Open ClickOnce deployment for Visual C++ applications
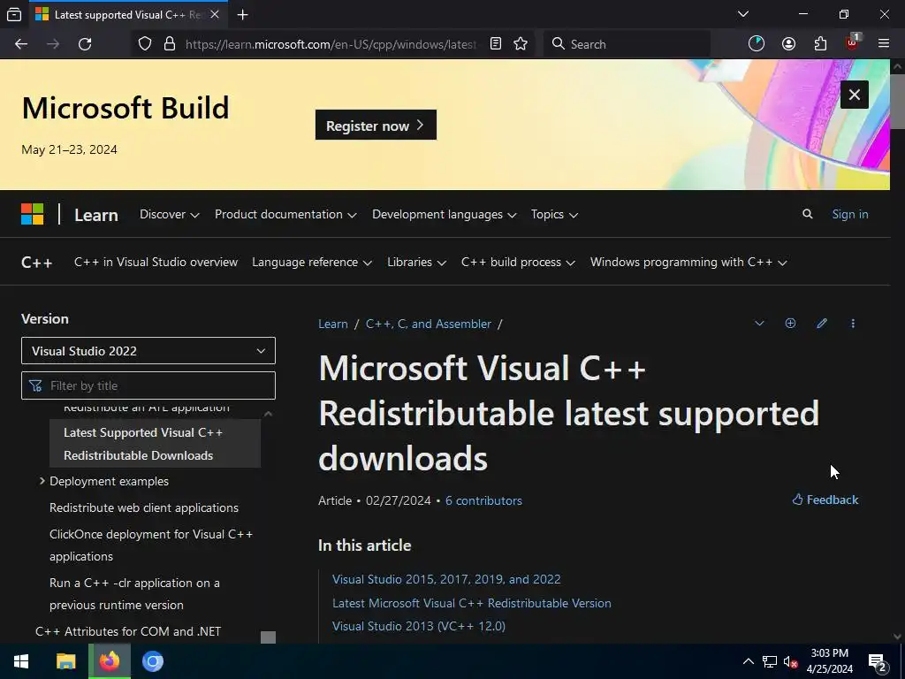905x679 pixels. pos(151,545)
